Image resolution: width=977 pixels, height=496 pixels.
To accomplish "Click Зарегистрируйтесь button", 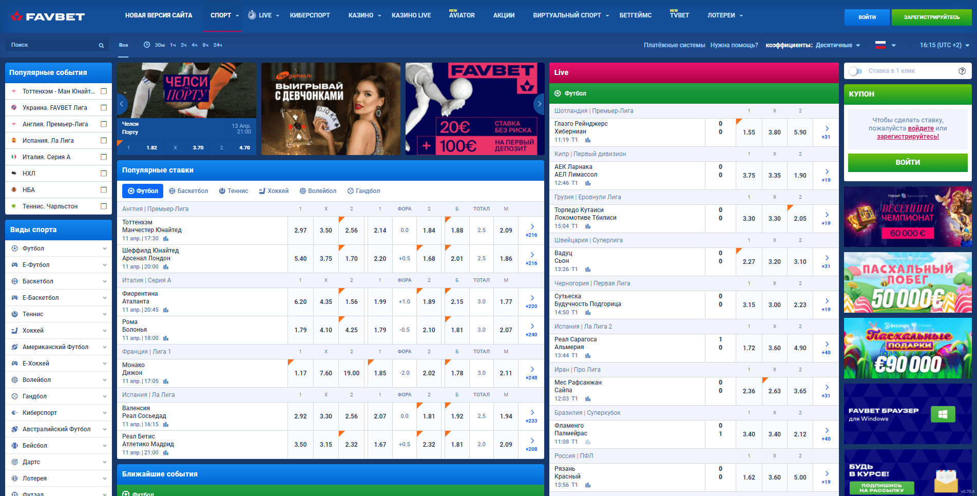I will tap(931, 17).
